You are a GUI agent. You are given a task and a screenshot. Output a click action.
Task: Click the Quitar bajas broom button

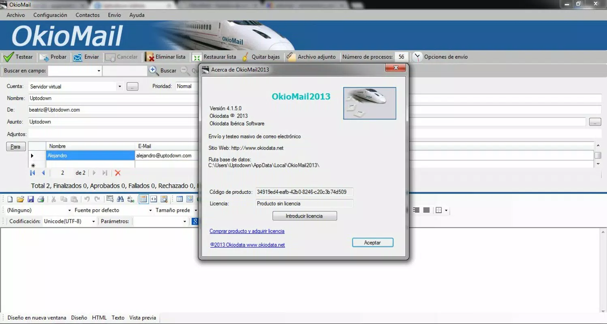(261, 57)
